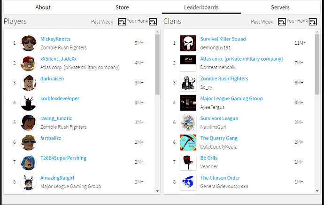Open Bb Grils clan page
The width and height of the screenshot is (324, 205).
point(208,158)
